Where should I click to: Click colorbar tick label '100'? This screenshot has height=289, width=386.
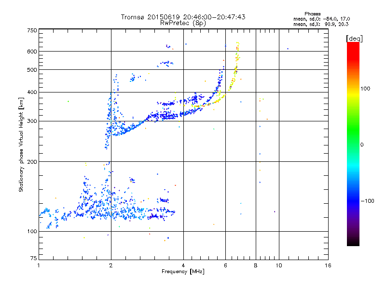pos(365,89)
